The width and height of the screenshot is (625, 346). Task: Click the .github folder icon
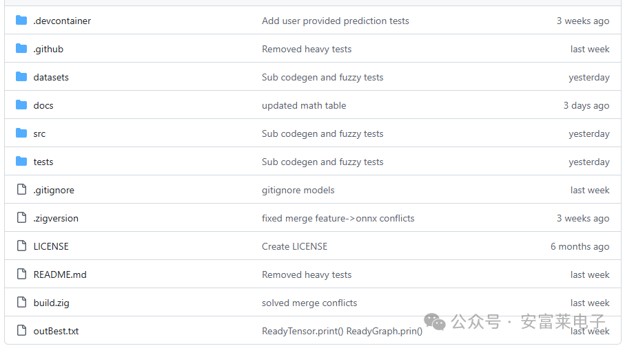point(21,48)
